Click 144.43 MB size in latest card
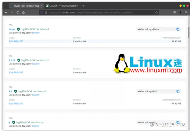The image size is (190, 131). click(x=176, y=41)
